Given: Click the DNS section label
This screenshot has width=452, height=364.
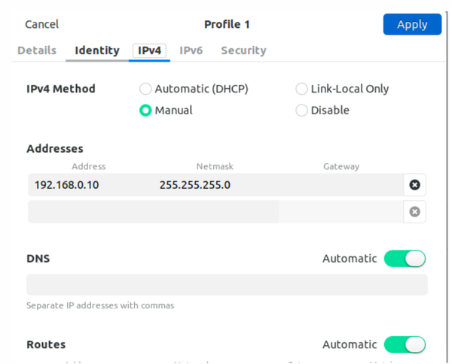Looking at the screenshot, I should [38, 259].
